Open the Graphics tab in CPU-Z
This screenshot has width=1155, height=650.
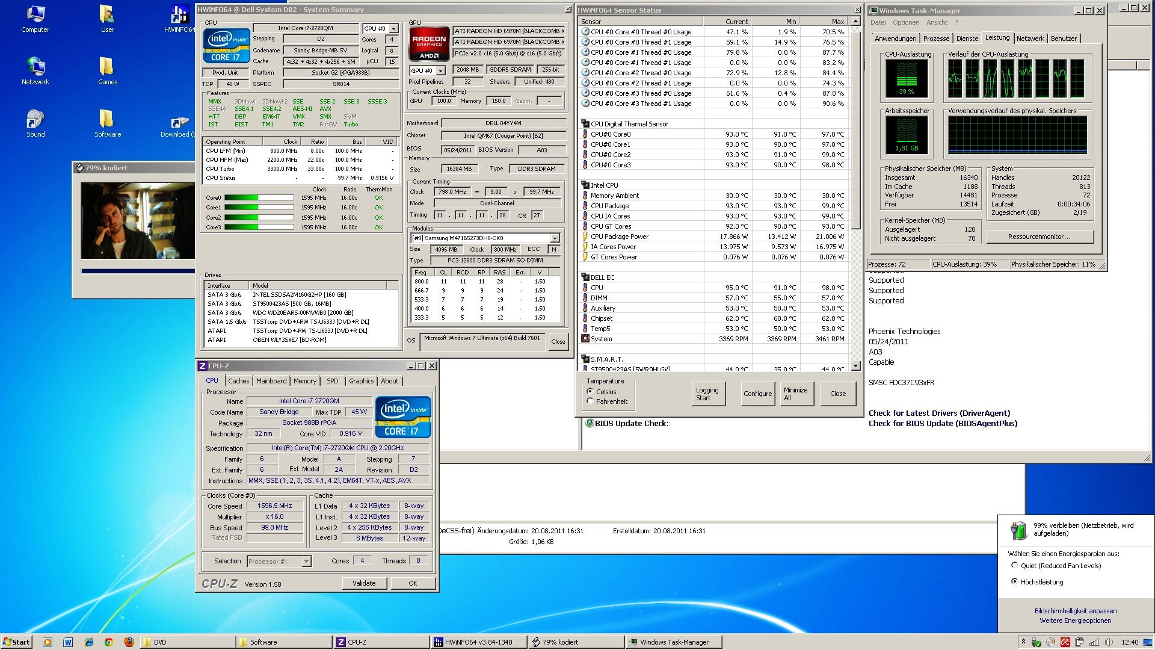(361, 381)
